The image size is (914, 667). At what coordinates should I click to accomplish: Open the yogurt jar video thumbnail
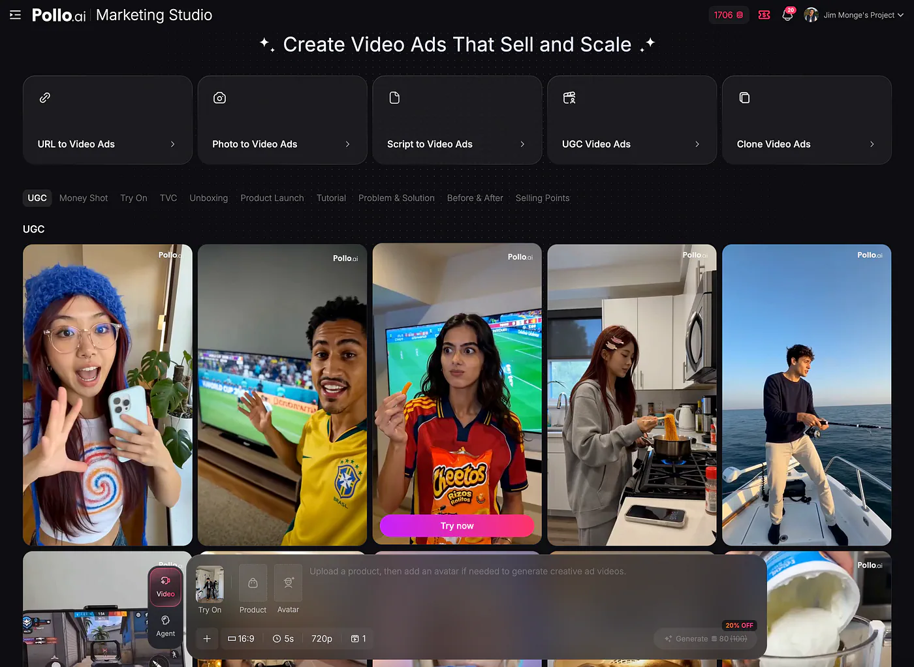tap(829, 609)
